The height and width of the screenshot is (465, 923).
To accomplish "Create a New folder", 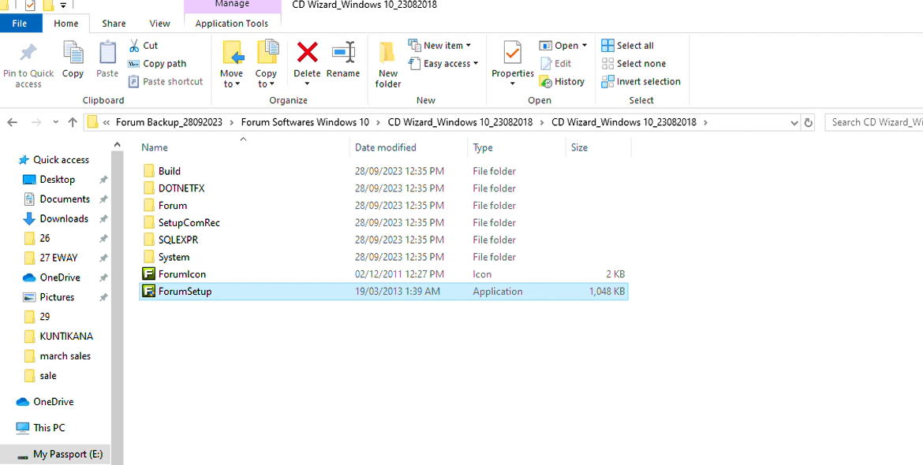I will (388, 65).
